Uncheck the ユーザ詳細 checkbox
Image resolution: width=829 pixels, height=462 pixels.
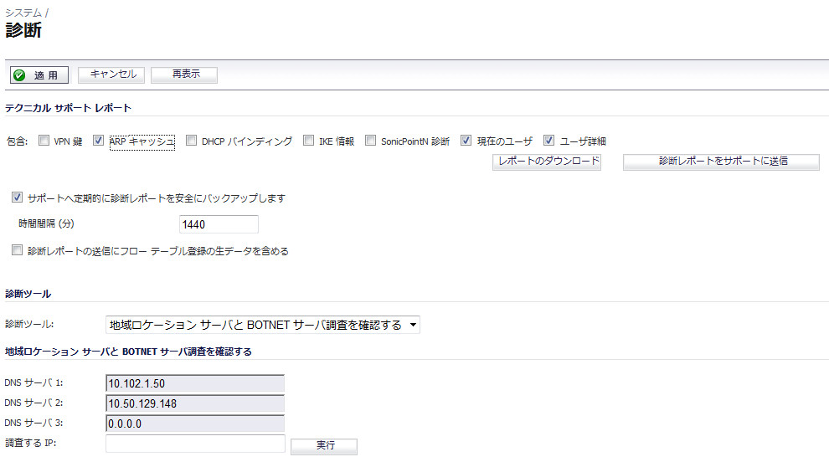pos(548,141)
